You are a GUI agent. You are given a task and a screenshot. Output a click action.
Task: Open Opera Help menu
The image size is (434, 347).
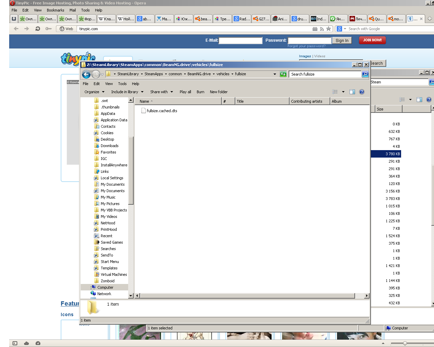[x=99, y=10]
